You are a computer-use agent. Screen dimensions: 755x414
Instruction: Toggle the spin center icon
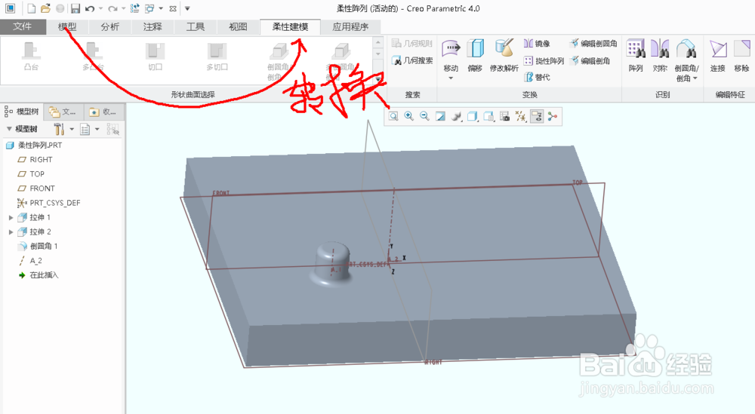click(553, 116)
